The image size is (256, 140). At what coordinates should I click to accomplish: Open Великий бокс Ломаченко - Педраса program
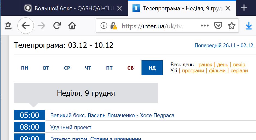[x=112, y=115]
